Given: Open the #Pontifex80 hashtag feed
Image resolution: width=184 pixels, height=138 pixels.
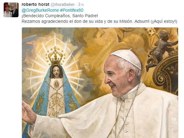Looking at the screenshot, I should pyautogui.click(x=72, y=10).
